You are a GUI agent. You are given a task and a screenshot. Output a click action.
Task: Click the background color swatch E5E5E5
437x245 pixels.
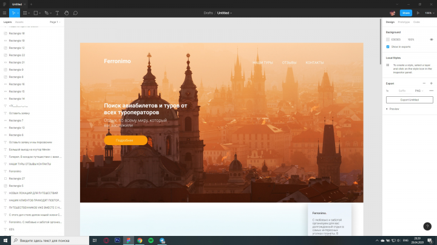[388, 39]
